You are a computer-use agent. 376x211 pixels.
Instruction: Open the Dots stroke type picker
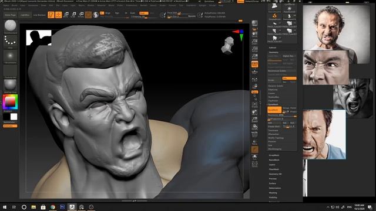pos(11,42)
